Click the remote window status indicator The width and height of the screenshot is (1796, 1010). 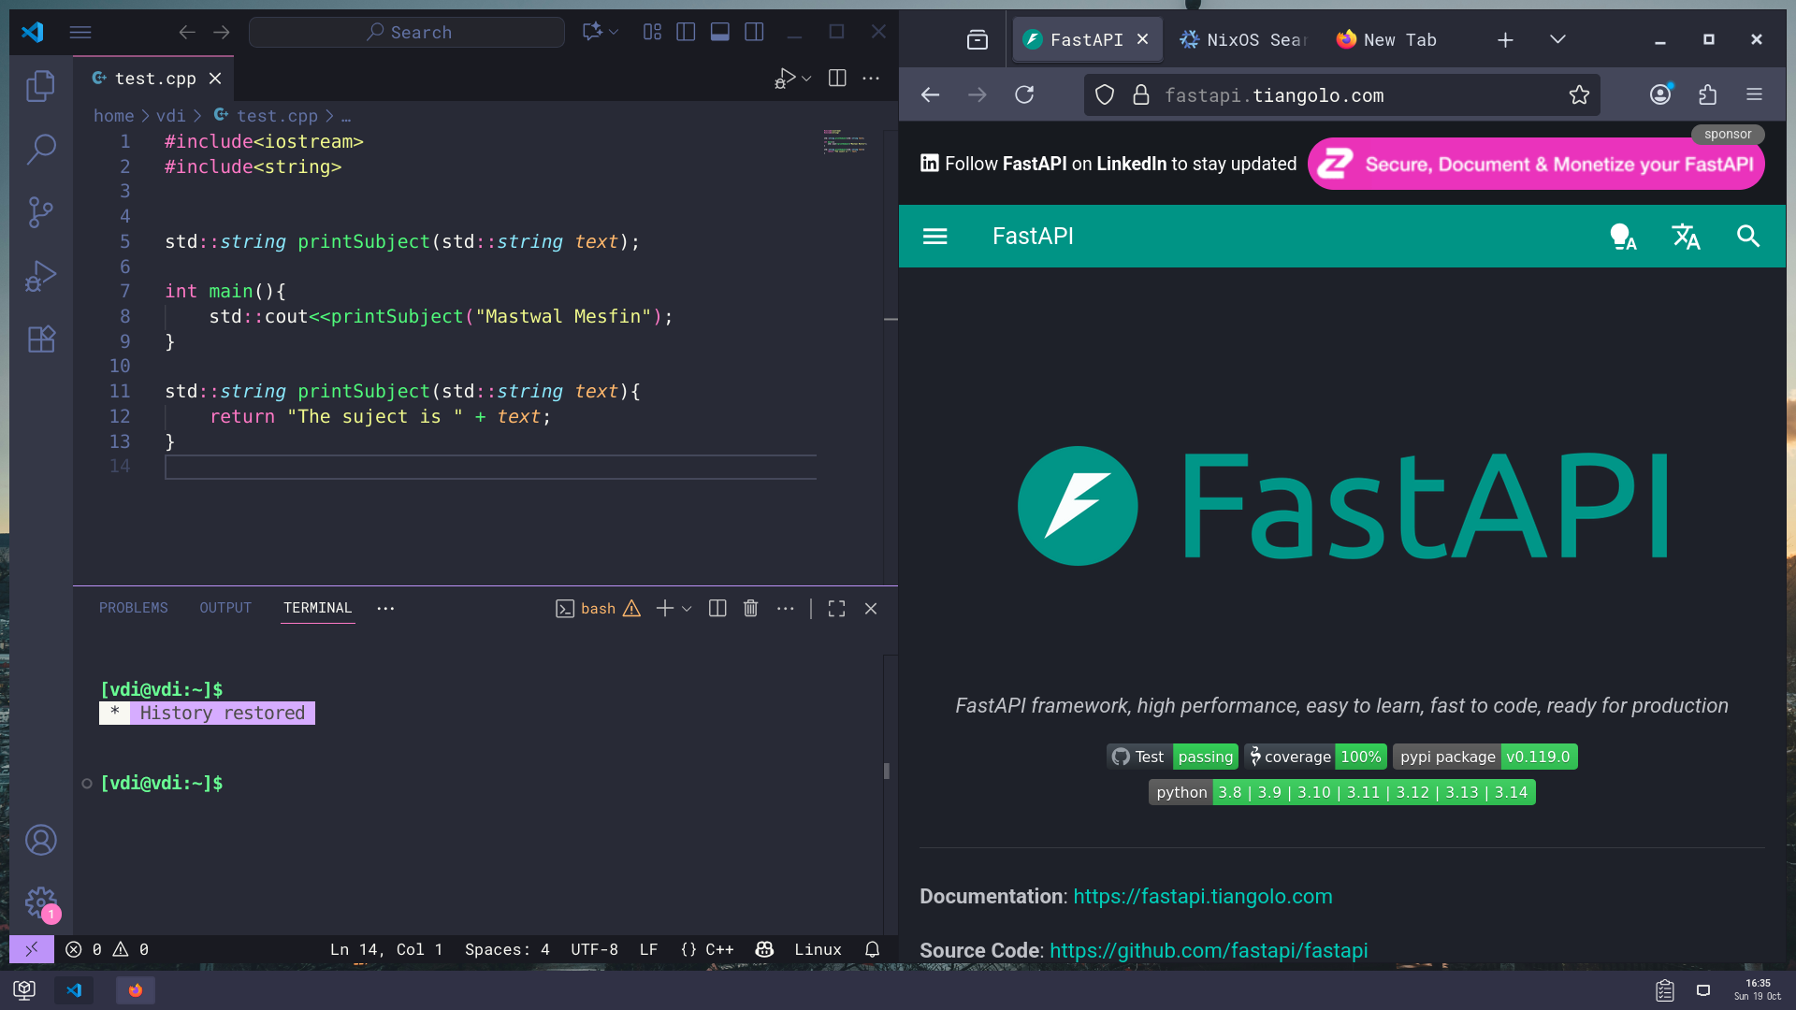pos(31,949)
